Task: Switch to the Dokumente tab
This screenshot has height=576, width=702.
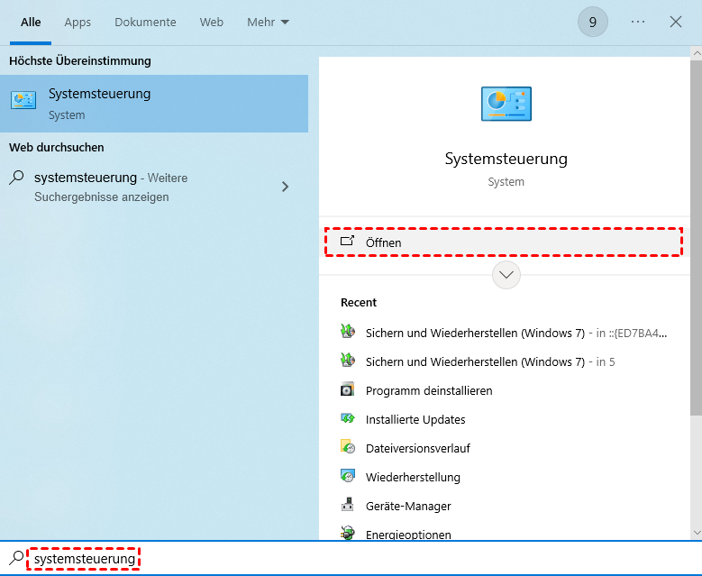Action: [145, 23]
